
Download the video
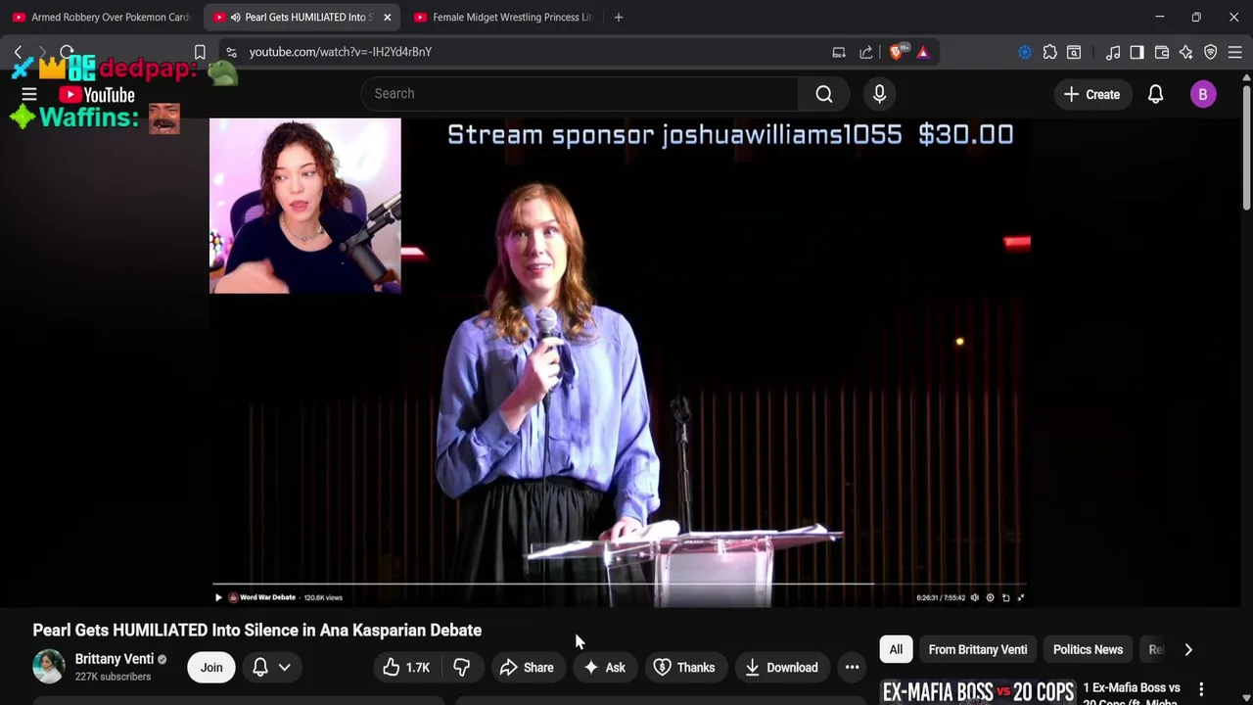pyautogui.click(x=781, y=667)
